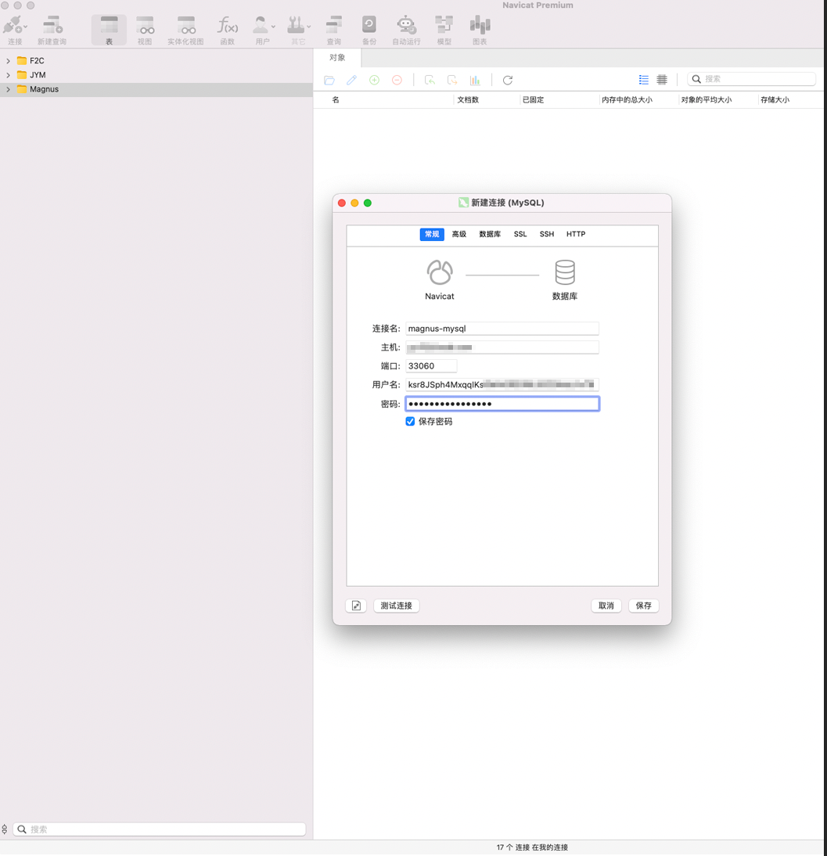Click the 测试连接 button

click(396, 606)
